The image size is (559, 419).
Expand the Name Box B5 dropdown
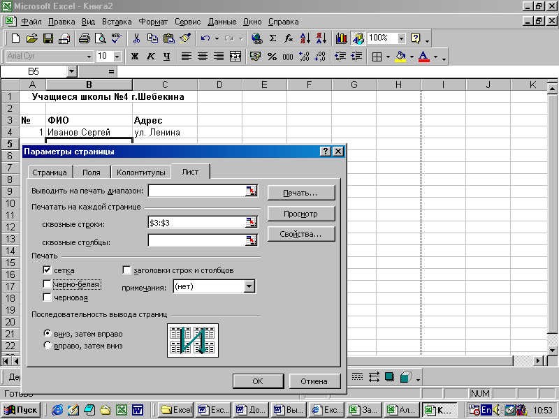click(72, 72)
